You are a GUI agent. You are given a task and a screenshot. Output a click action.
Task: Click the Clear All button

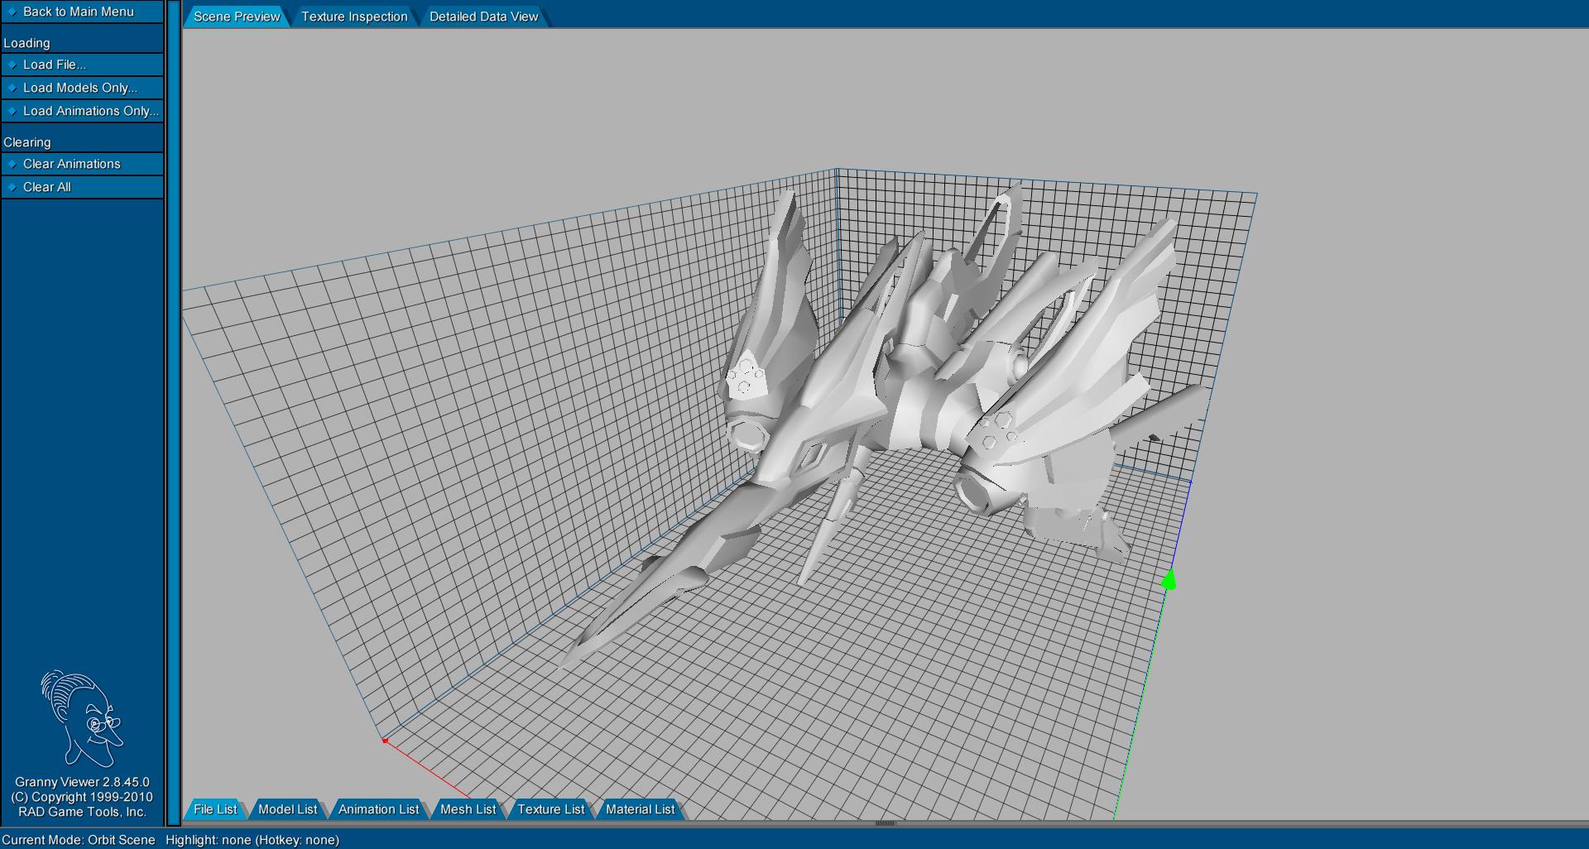point(82,187)
